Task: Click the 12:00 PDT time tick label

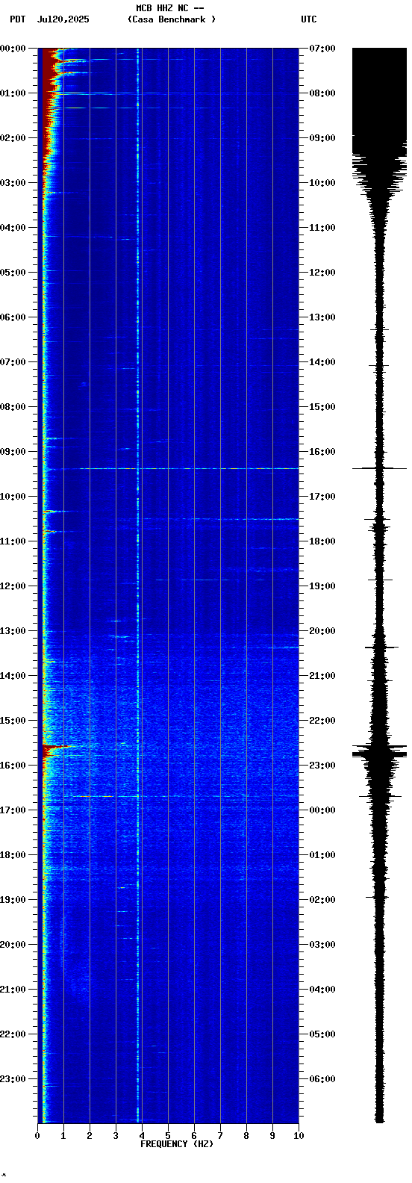Action: 13,586
